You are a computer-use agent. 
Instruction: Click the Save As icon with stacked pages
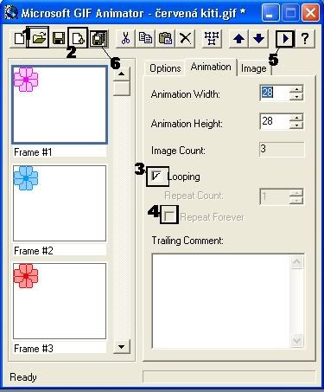(x=98, y=38)
